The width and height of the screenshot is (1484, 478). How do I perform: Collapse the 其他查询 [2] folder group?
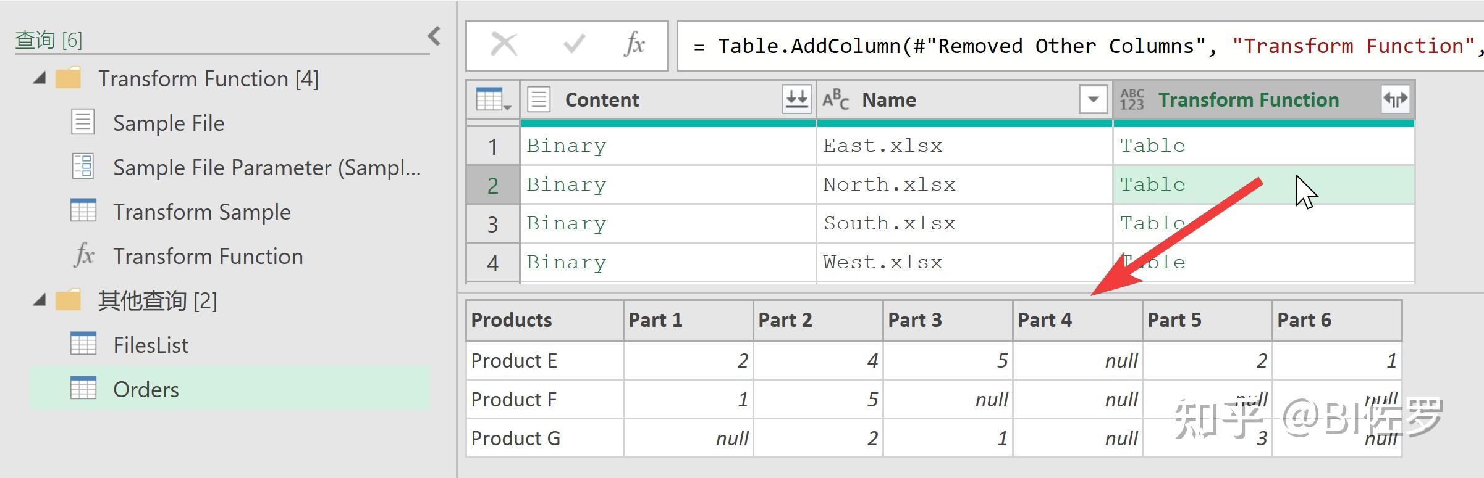pyautogui.click(x=40, y=301)
